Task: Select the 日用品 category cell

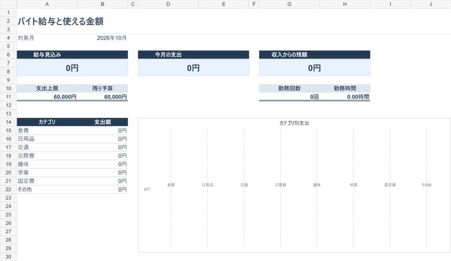Action: point(47,139)
